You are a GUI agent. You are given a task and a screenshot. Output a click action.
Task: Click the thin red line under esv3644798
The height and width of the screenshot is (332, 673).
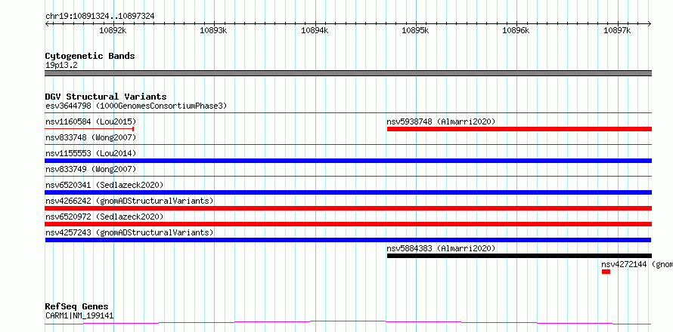click(349, 113)
